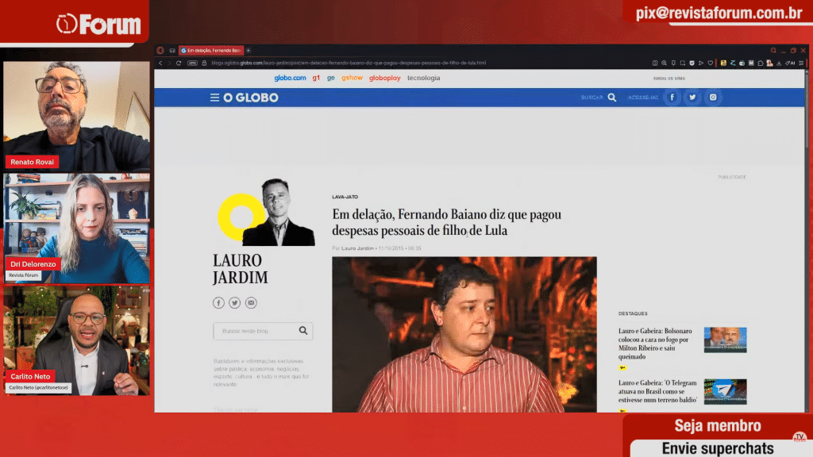The width and height of the screenshot is (813, 457).
Task: Go back with the back arrow
Action: pos(160,63)
